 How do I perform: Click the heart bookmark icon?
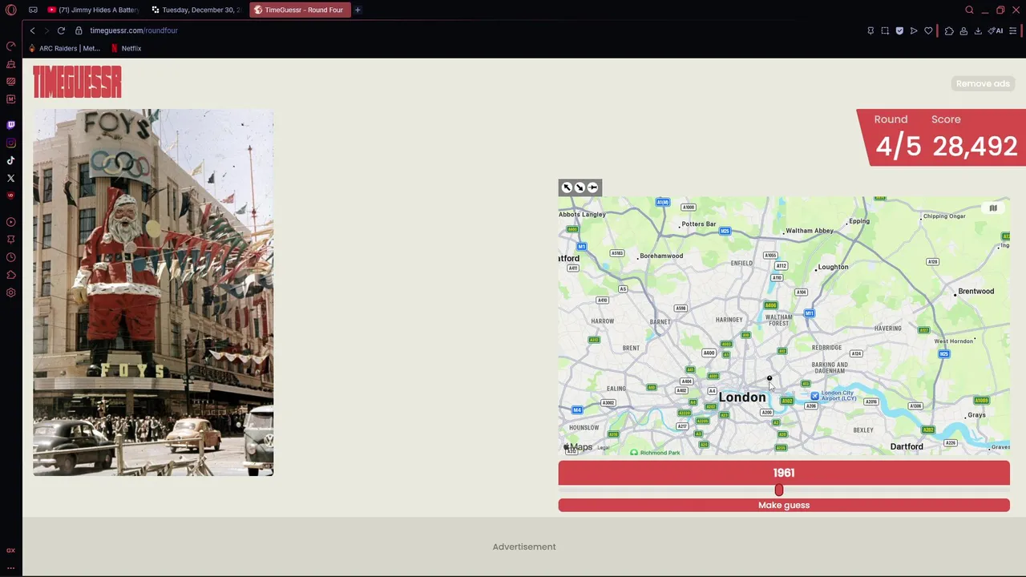[x=928, y=30]
